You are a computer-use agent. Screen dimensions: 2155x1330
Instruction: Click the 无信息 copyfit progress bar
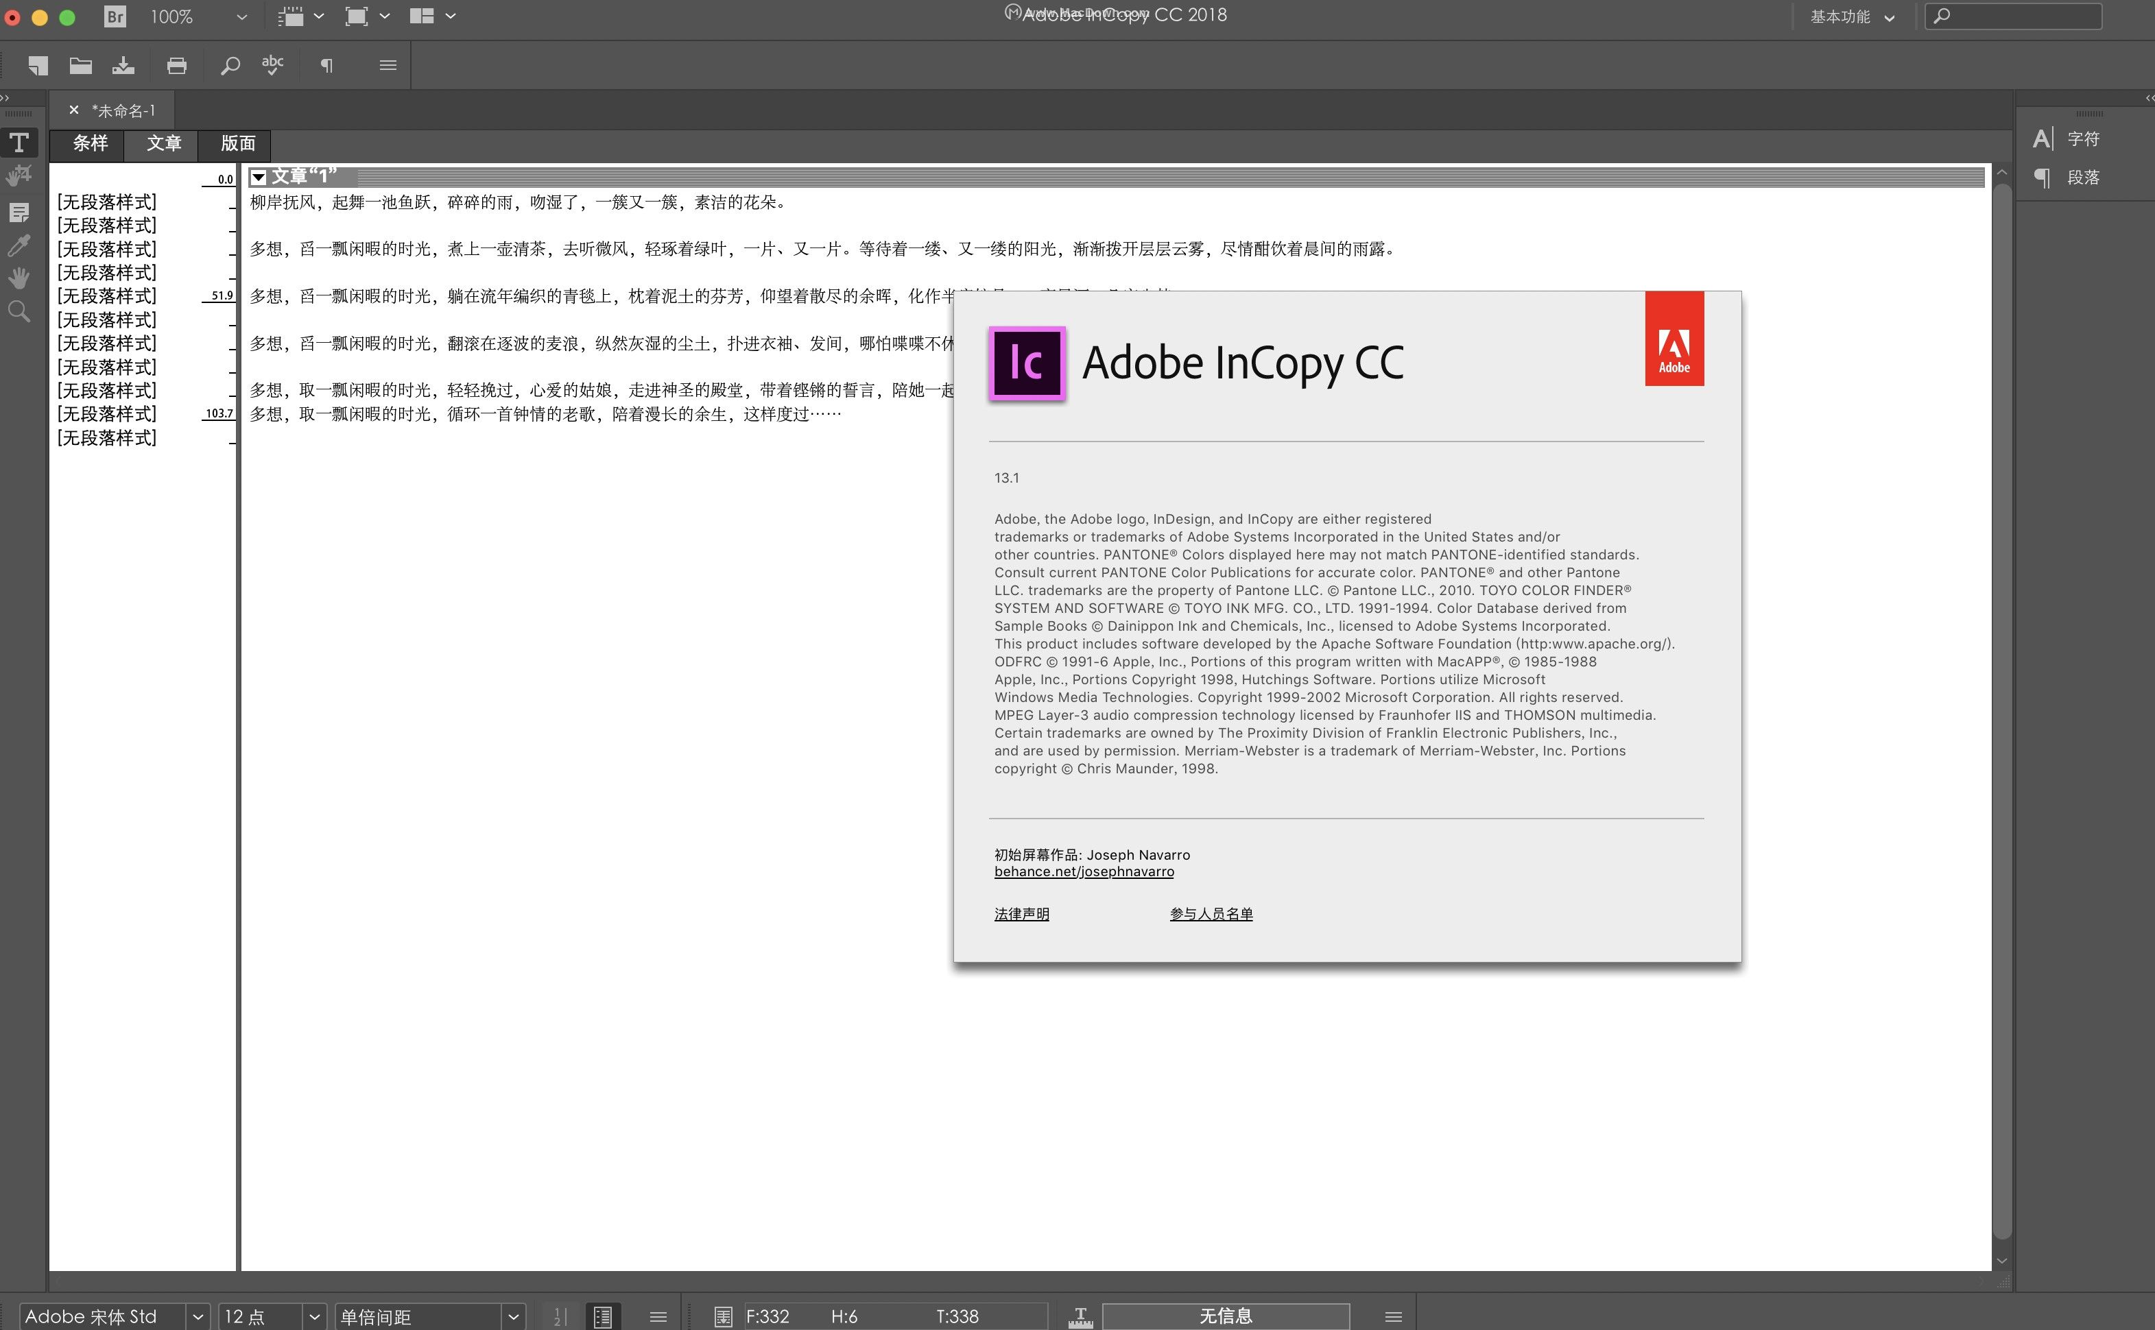click(1226, 1317)
